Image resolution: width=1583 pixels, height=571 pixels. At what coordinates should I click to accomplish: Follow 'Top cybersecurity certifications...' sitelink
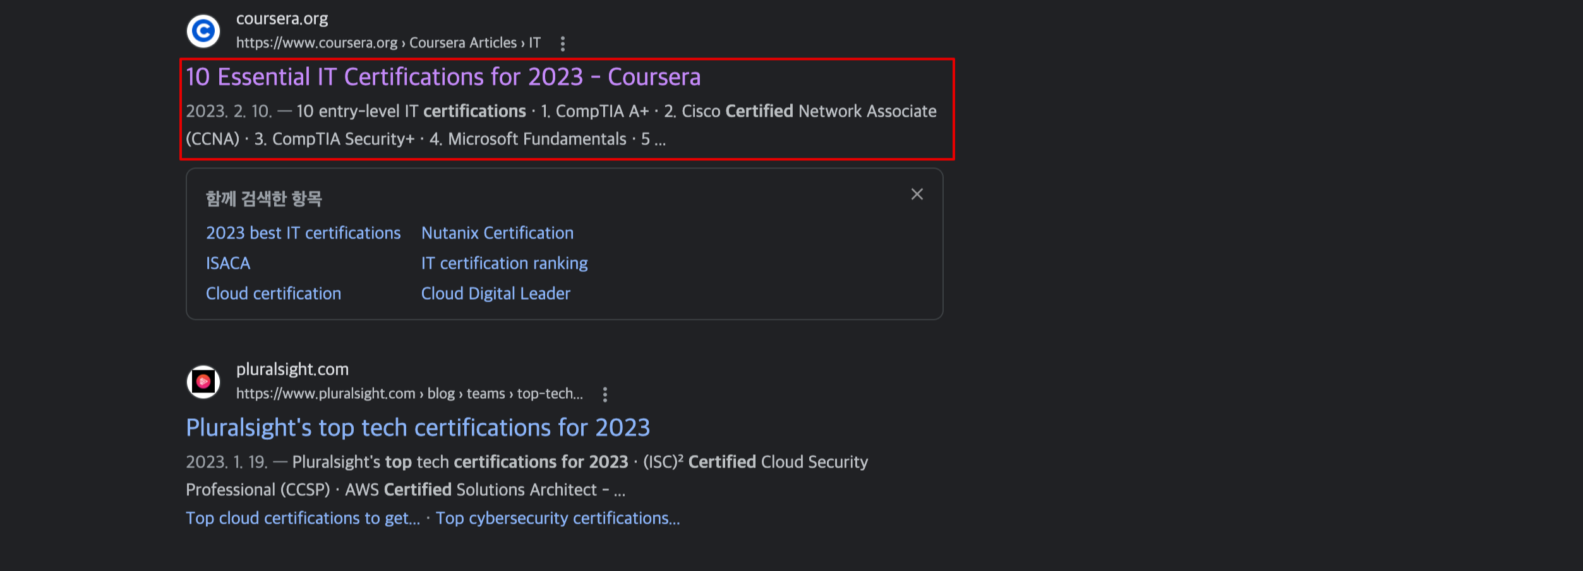click(558, 518)
